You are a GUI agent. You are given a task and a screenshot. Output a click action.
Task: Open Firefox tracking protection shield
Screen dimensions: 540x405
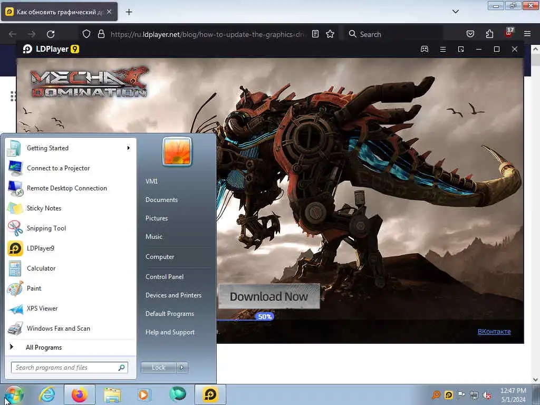coord(86,34)
